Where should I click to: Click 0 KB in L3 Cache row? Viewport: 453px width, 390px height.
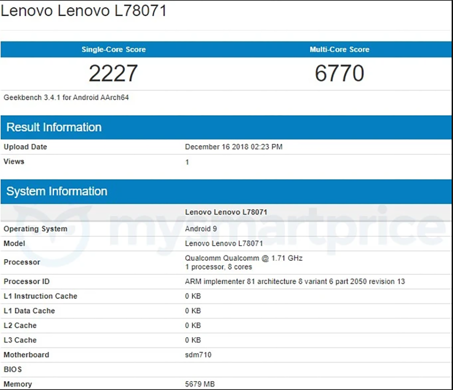[x=193, y=340]
